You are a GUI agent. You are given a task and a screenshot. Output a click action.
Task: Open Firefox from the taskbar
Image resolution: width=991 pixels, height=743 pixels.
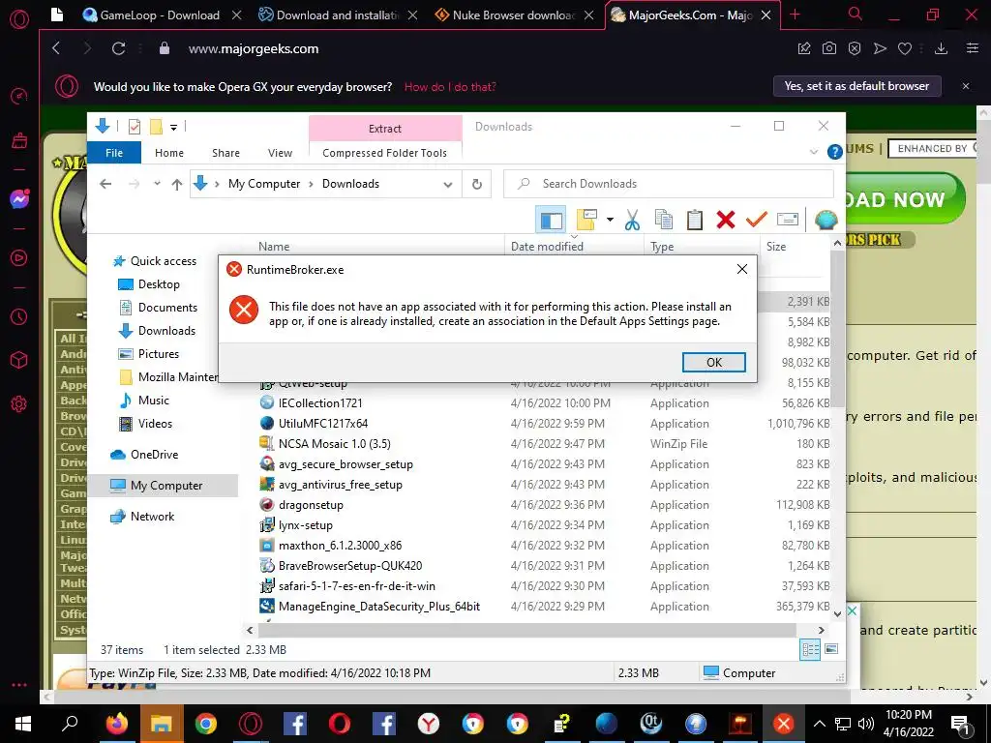click(116, 724)
